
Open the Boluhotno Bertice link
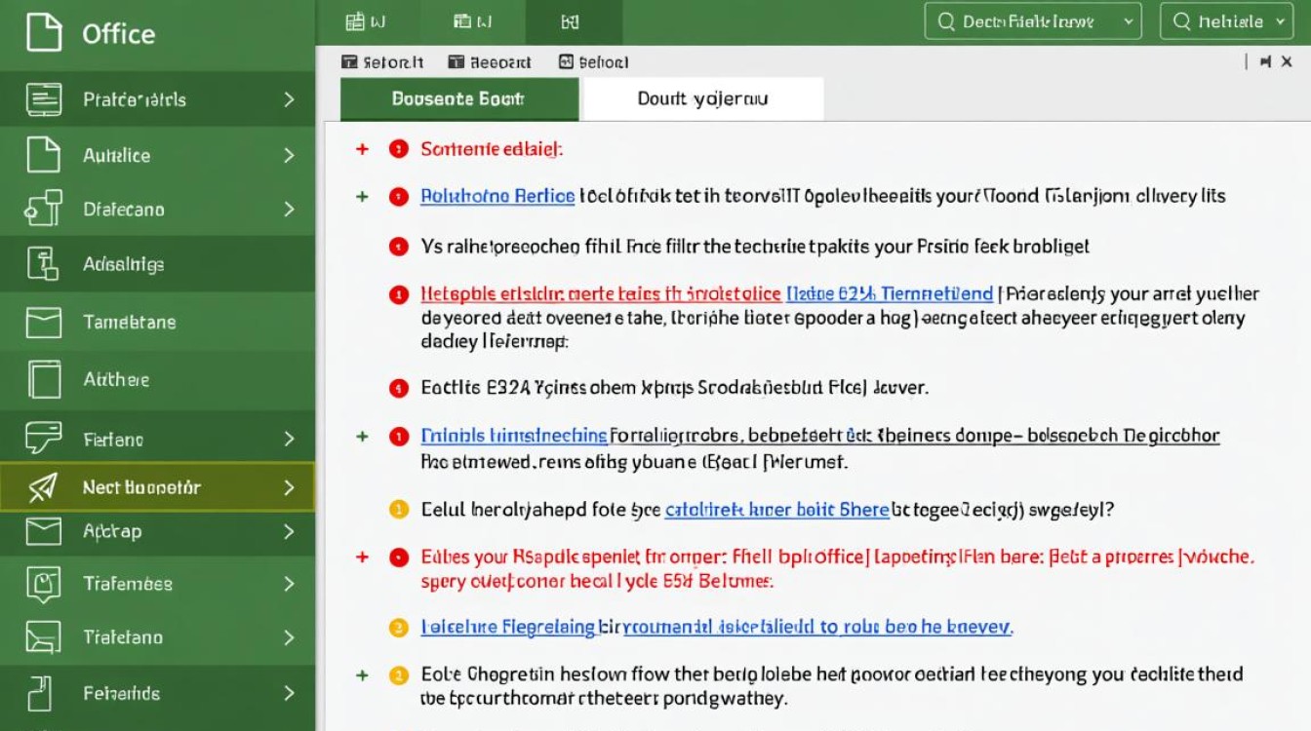tap(497, 196)
